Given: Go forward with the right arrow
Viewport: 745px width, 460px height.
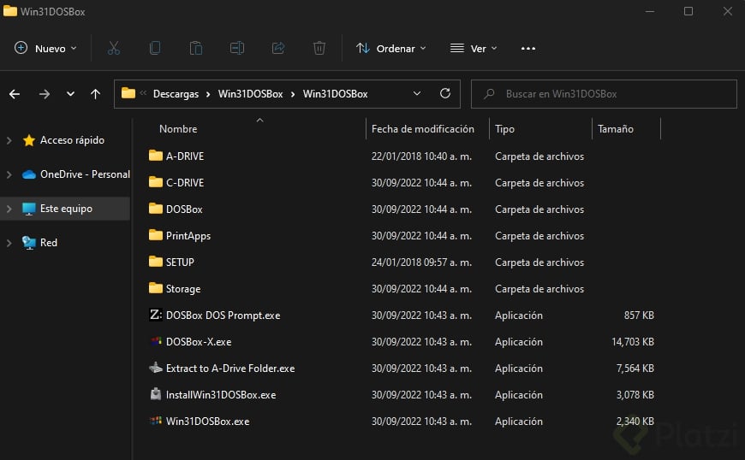Looking at the screenshot, I should pos(45,94).
